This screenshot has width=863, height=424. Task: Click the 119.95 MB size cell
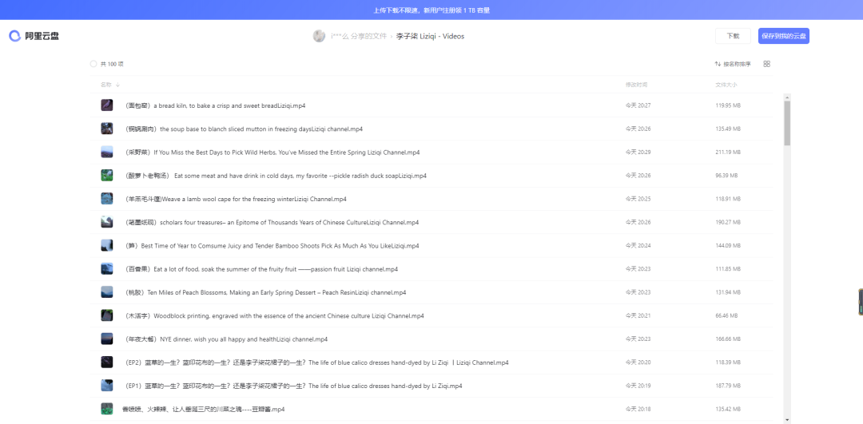(728, 105)
